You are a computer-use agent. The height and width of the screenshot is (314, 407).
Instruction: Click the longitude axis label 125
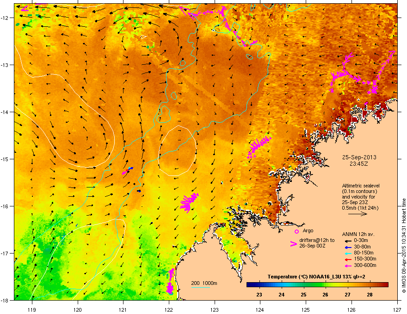coord(306,309)
